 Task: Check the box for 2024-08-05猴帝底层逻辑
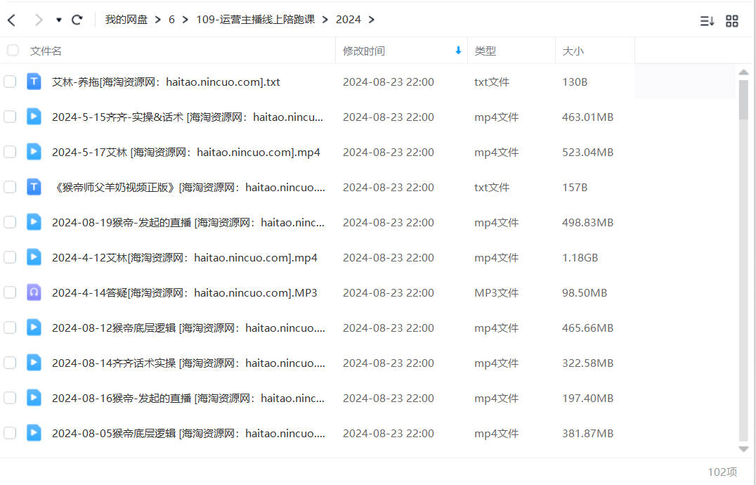point(10,434)
